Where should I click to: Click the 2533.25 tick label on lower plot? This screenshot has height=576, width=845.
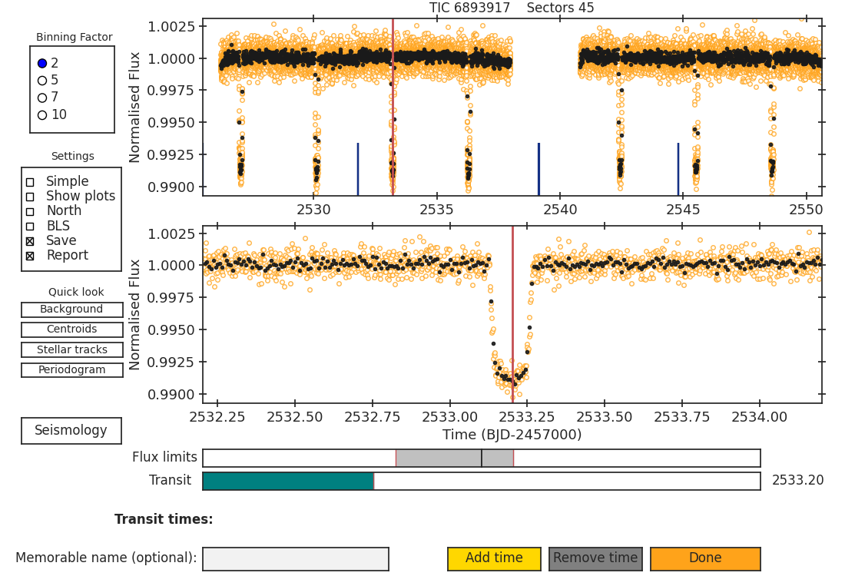pos(527,418)
